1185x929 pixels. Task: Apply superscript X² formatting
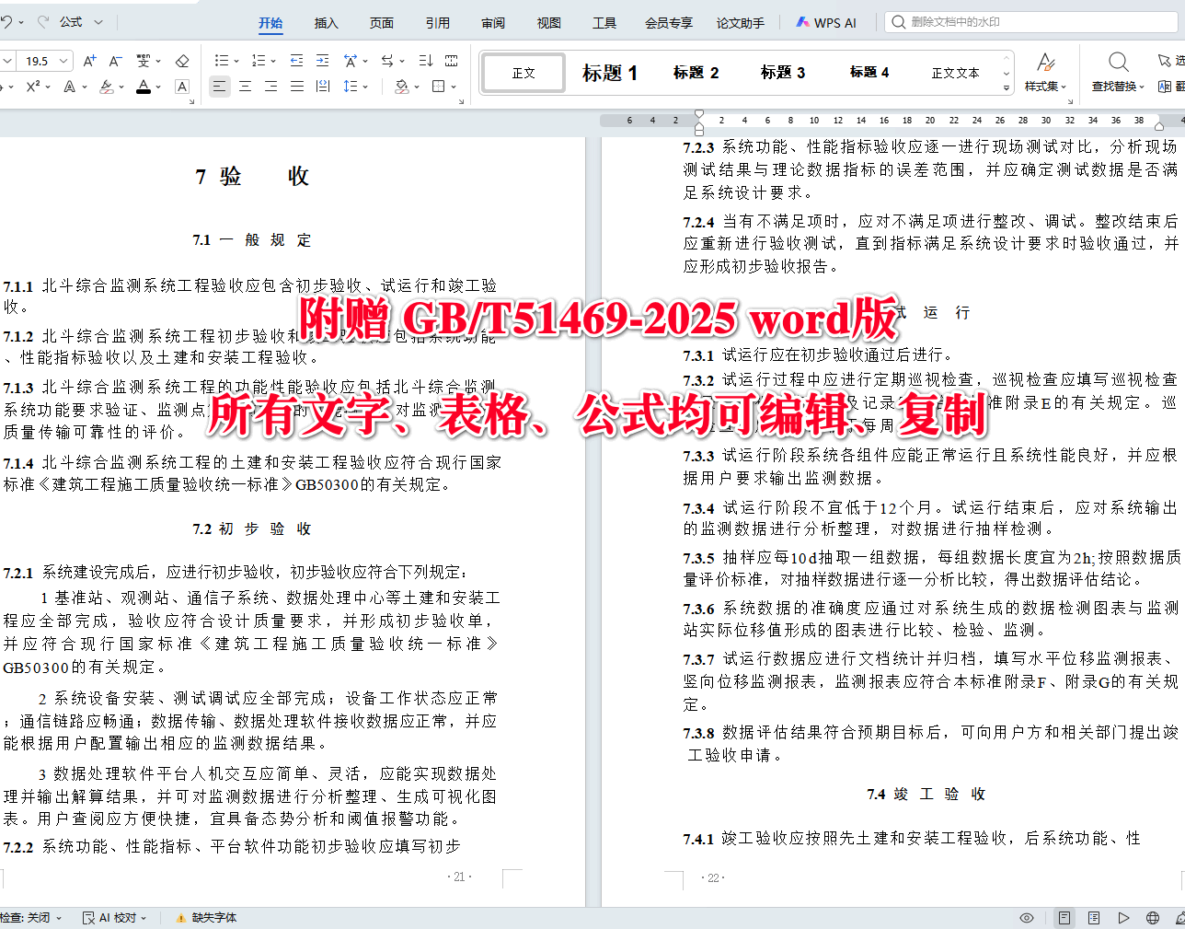33,87
